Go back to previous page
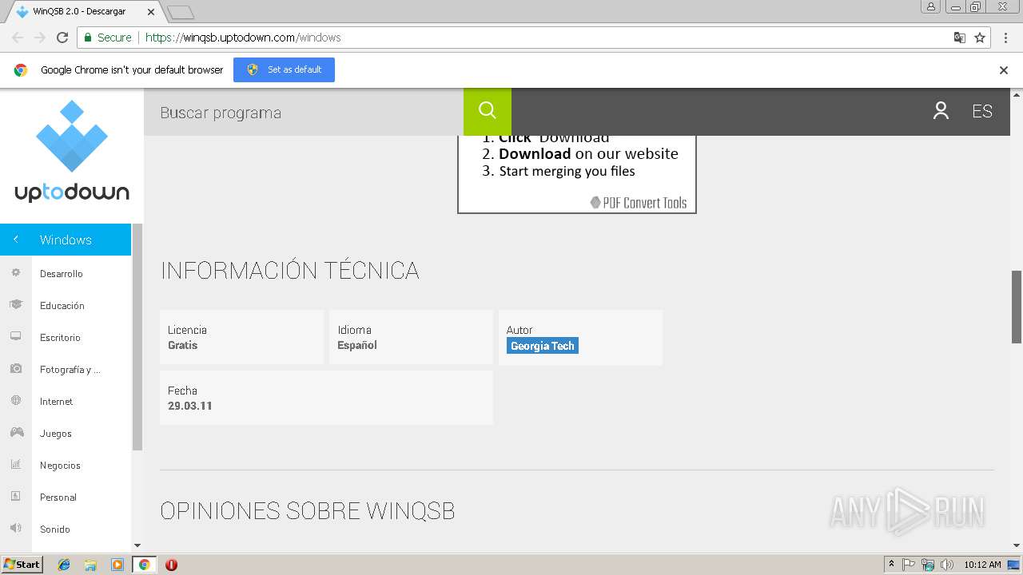 [x=18, y=38]
